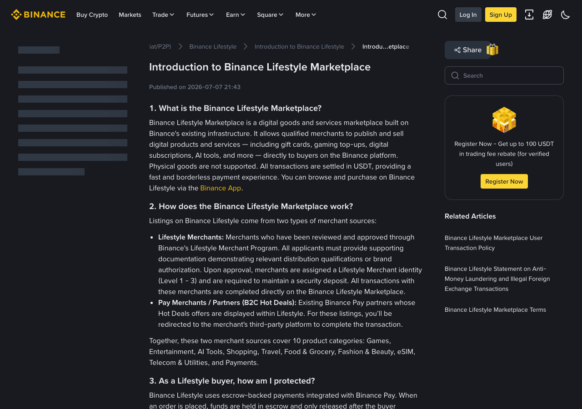The width and height of the screenshot is (582, 409).
Task: Click the current breadcrumb 'Introdu...etplace'
Action: tap(386, 46)
